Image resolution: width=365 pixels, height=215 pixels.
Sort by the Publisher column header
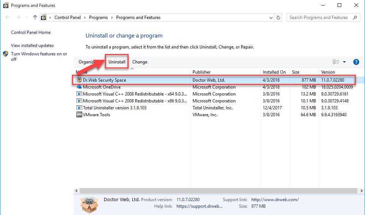click(x=202, y=72)
